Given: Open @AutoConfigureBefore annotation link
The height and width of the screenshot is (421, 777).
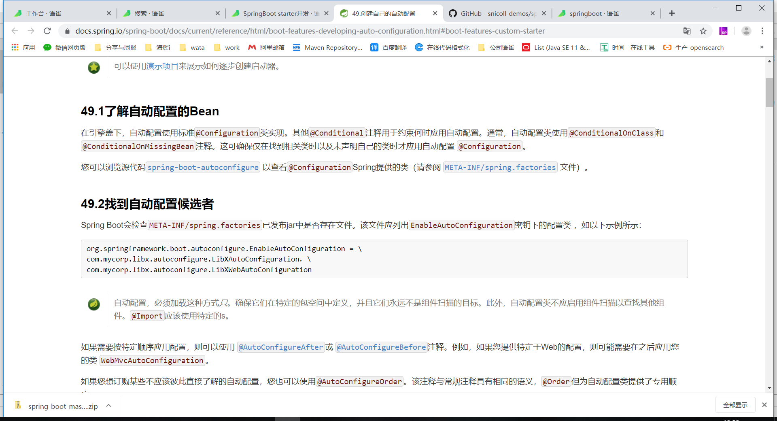Looking at the screenshot, I should pos(382,347).
